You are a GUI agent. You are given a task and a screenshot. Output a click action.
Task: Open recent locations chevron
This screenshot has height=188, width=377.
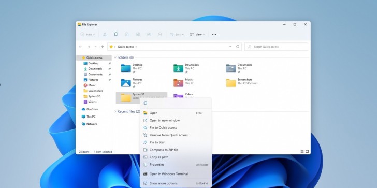coord(96,47)
